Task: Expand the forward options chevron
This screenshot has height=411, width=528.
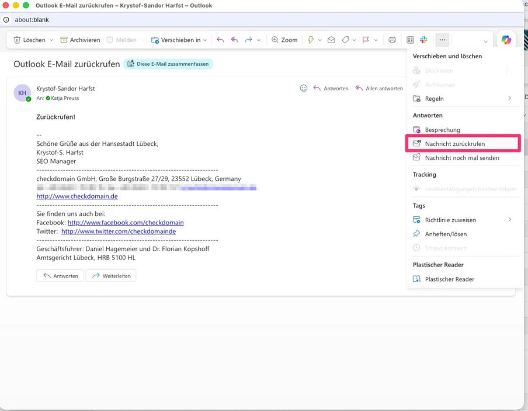Action: 259,40
